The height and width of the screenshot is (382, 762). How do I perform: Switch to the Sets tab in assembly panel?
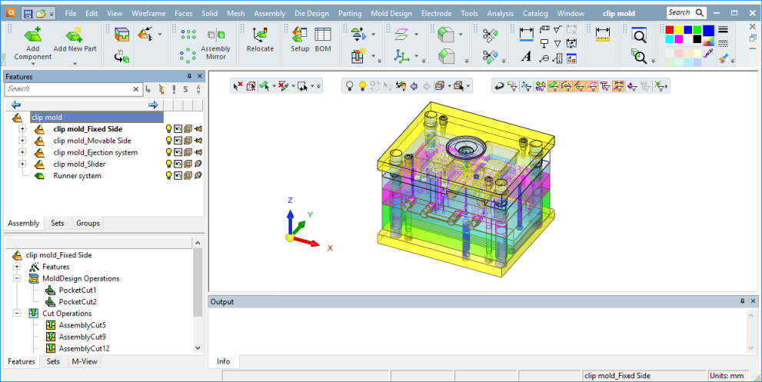click(58, 223)
